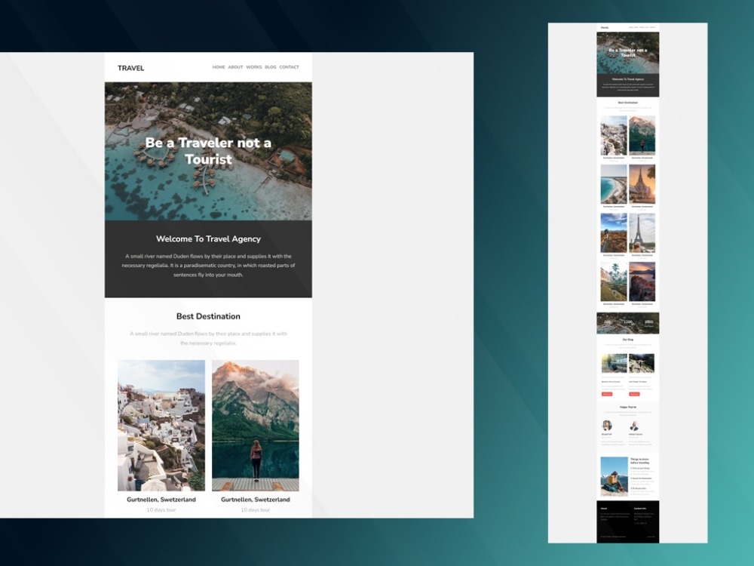Click the Welcome To Travel Agency heading
The image size is (754, 566).
coord(207,238)
